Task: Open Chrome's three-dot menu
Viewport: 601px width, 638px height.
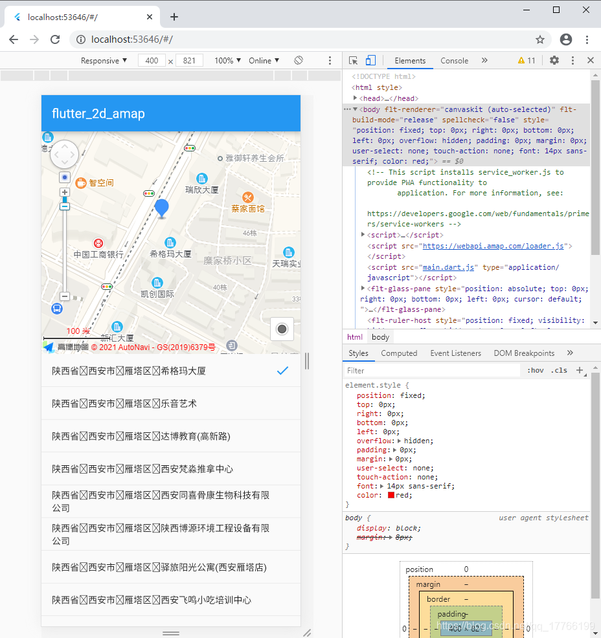Action: click(x=587, y=39)
